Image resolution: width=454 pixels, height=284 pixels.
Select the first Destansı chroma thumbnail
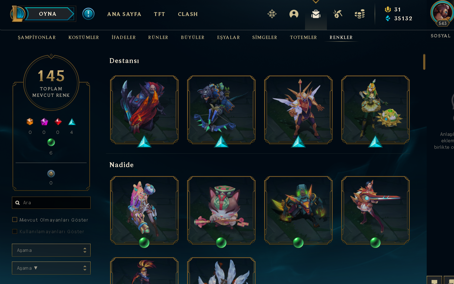144,110
